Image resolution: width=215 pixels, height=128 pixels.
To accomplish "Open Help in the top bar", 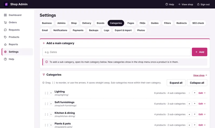I will (x=170, y=4).
